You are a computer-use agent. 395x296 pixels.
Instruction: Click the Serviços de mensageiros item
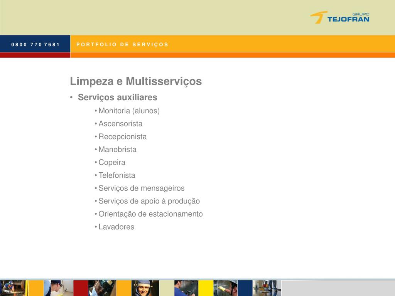click(141, 188)
